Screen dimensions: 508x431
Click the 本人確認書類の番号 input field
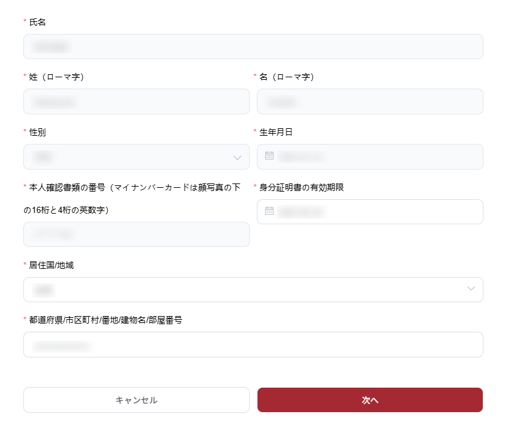pyautogui.click(x=137, y=234)
